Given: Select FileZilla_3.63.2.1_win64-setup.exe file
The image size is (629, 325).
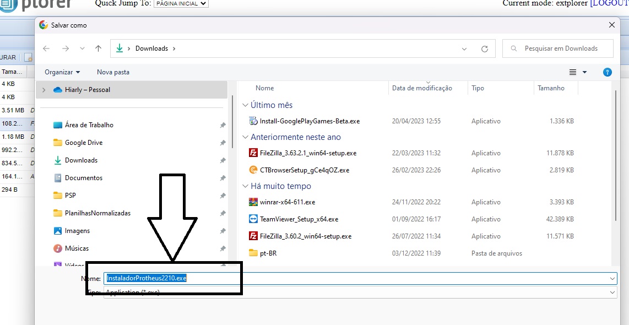Looking at the screenshot, I should tap(307, 153).
